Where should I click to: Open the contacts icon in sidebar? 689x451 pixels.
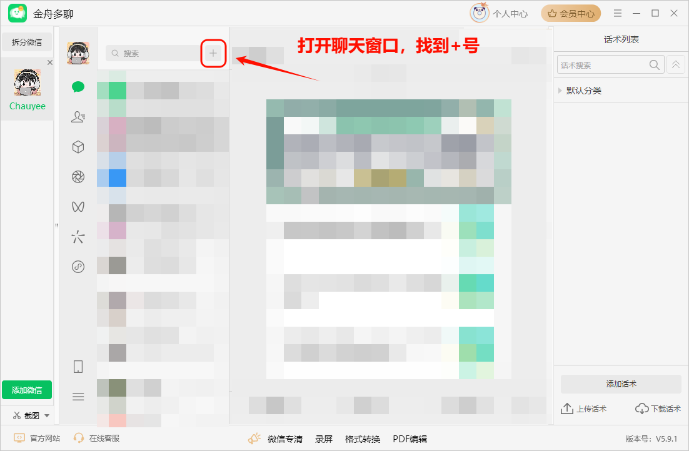point(78,117)
